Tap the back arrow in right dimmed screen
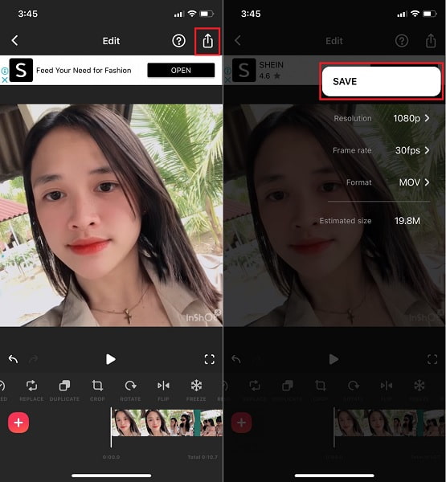Screen dimensions: 446x482 (x=238, y=40)
